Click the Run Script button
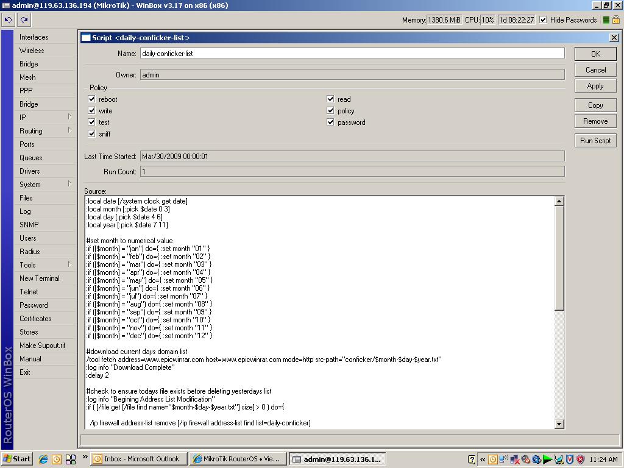The width and height of the screenshot is (624, 468). [x=595, y=141]
